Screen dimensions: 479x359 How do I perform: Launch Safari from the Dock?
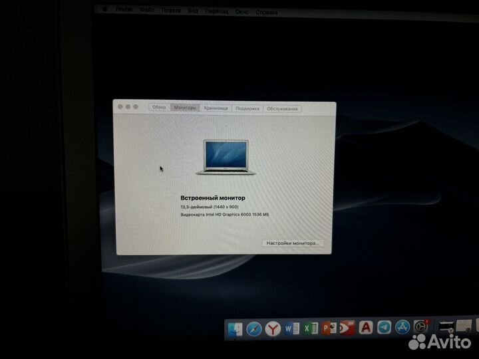[x=254, y=329]
